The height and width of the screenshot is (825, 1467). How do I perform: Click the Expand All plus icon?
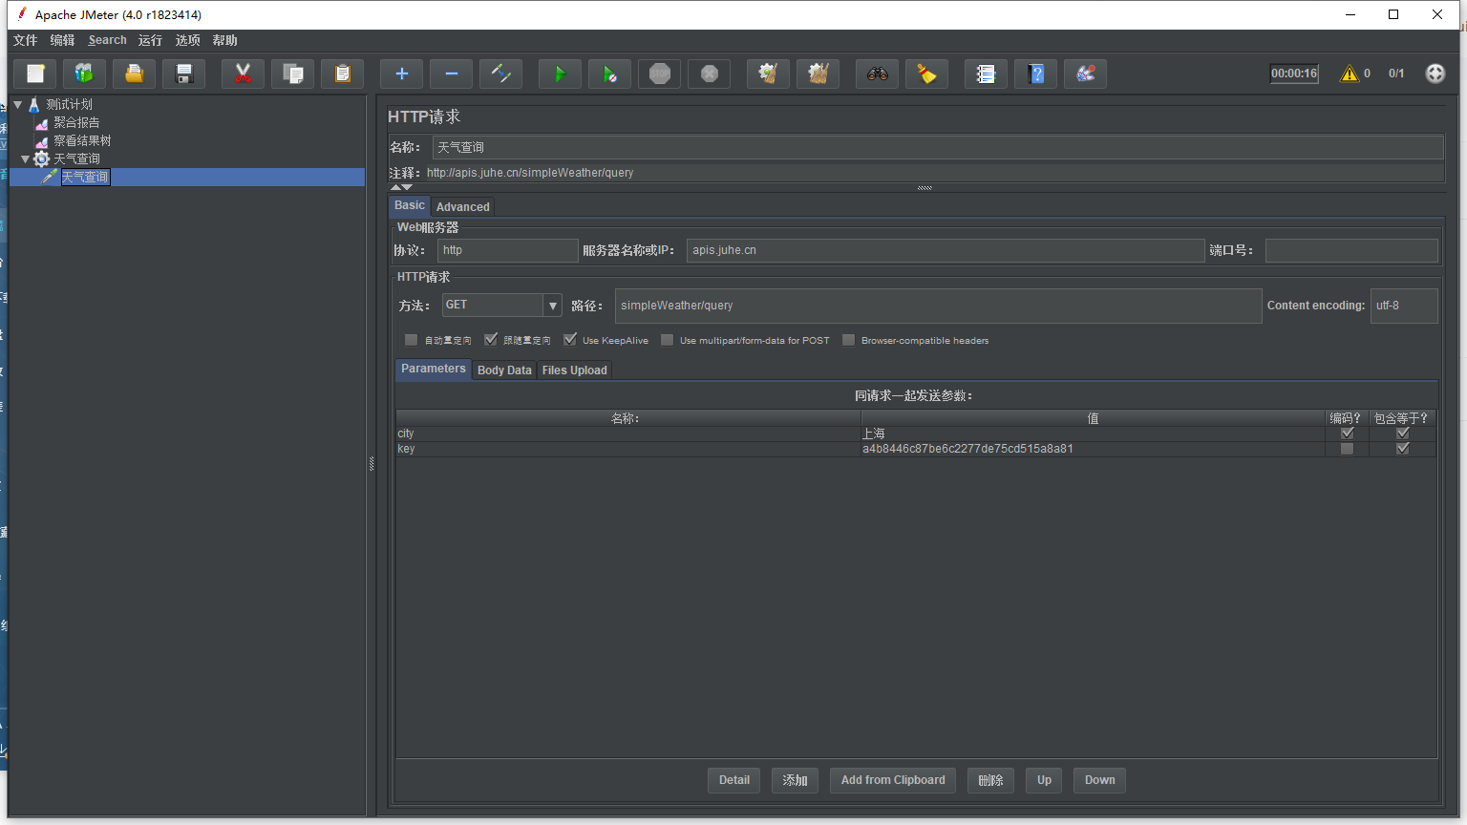tap(402, 74)
